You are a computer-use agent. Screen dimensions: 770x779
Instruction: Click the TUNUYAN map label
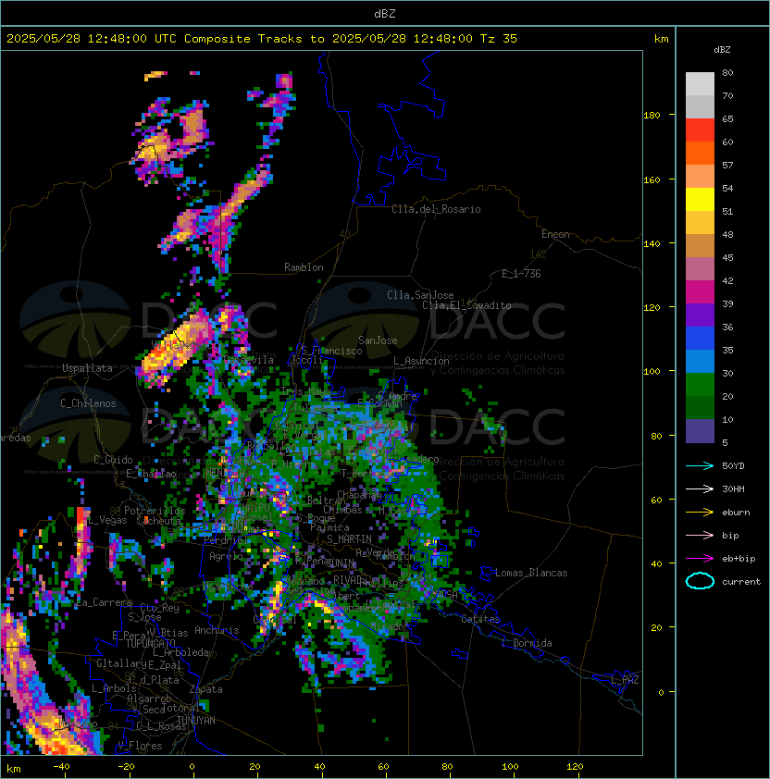[x=196, y=721]
